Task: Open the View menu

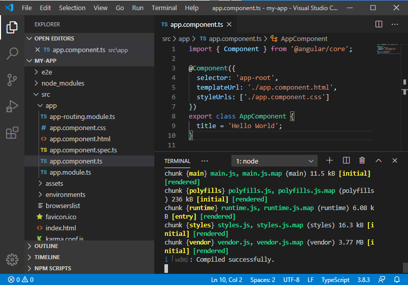Action: point(100,8)
